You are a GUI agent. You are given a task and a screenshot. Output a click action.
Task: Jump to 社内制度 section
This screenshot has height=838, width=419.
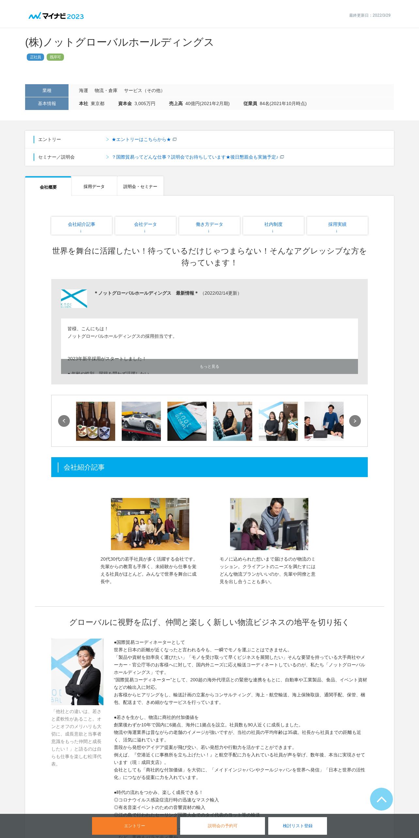tap(273, 225)
